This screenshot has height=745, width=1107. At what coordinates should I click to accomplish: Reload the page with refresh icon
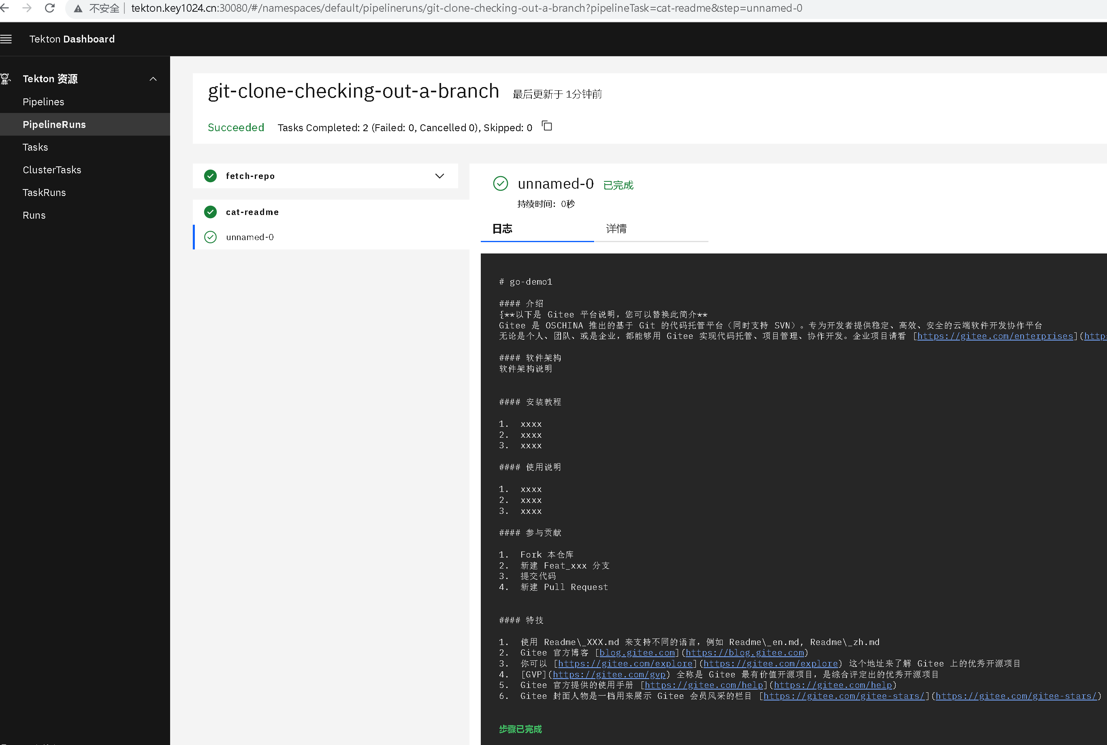click(x=50, y=8)
